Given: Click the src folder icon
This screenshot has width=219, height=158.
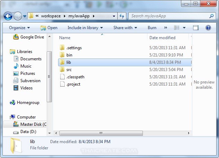Looking at the screenshot, I should coord(62,70).
